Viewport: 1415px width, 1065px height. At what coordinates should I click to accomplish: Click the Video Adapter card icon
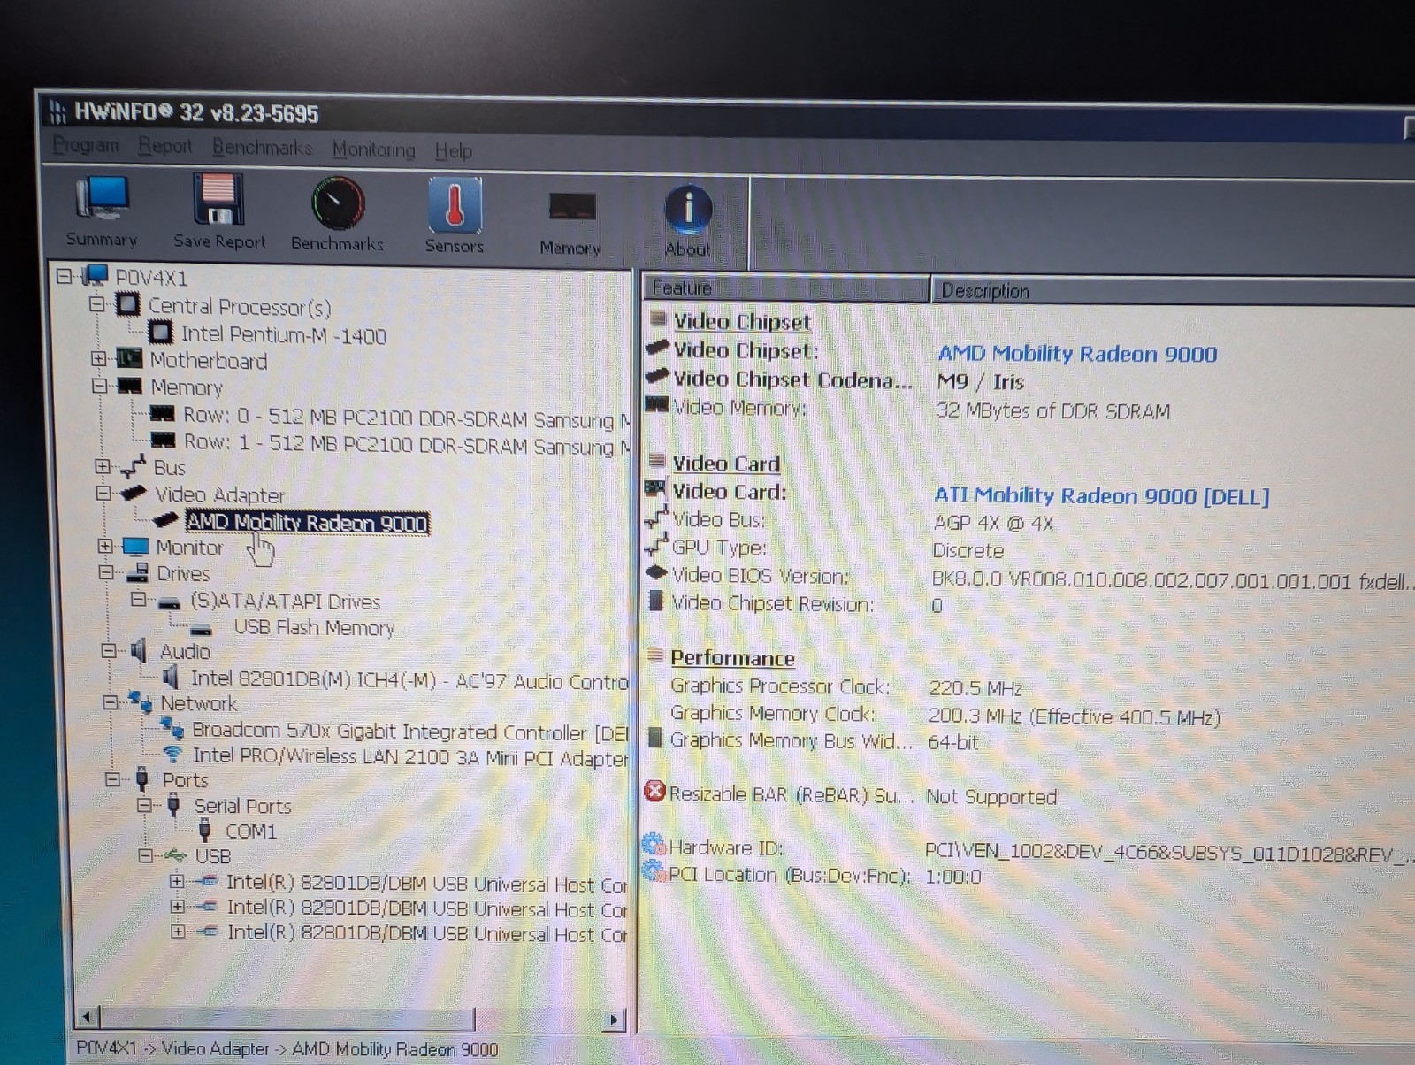click(134, 493)
